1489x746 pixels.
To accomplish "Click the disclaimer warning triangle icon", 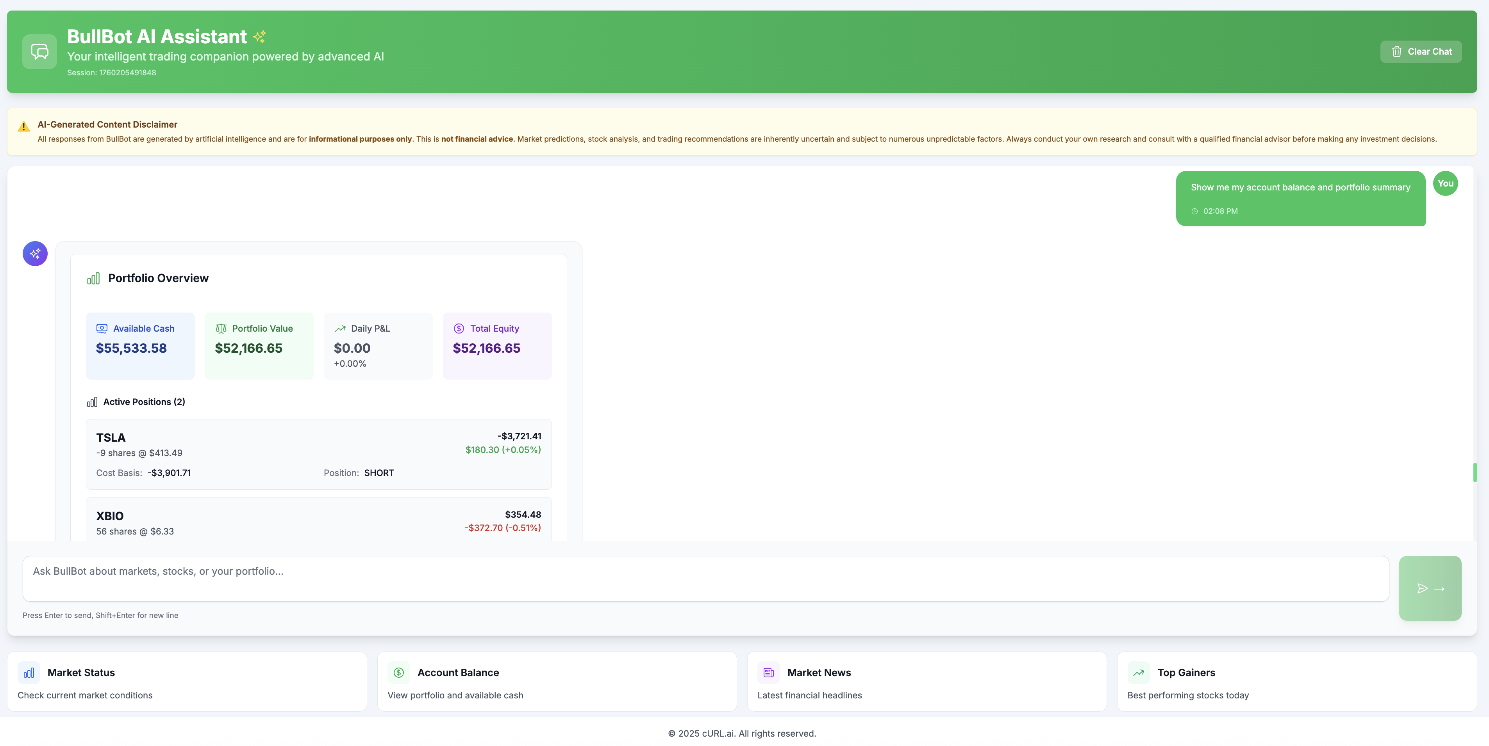I will [x=24, y=126].
